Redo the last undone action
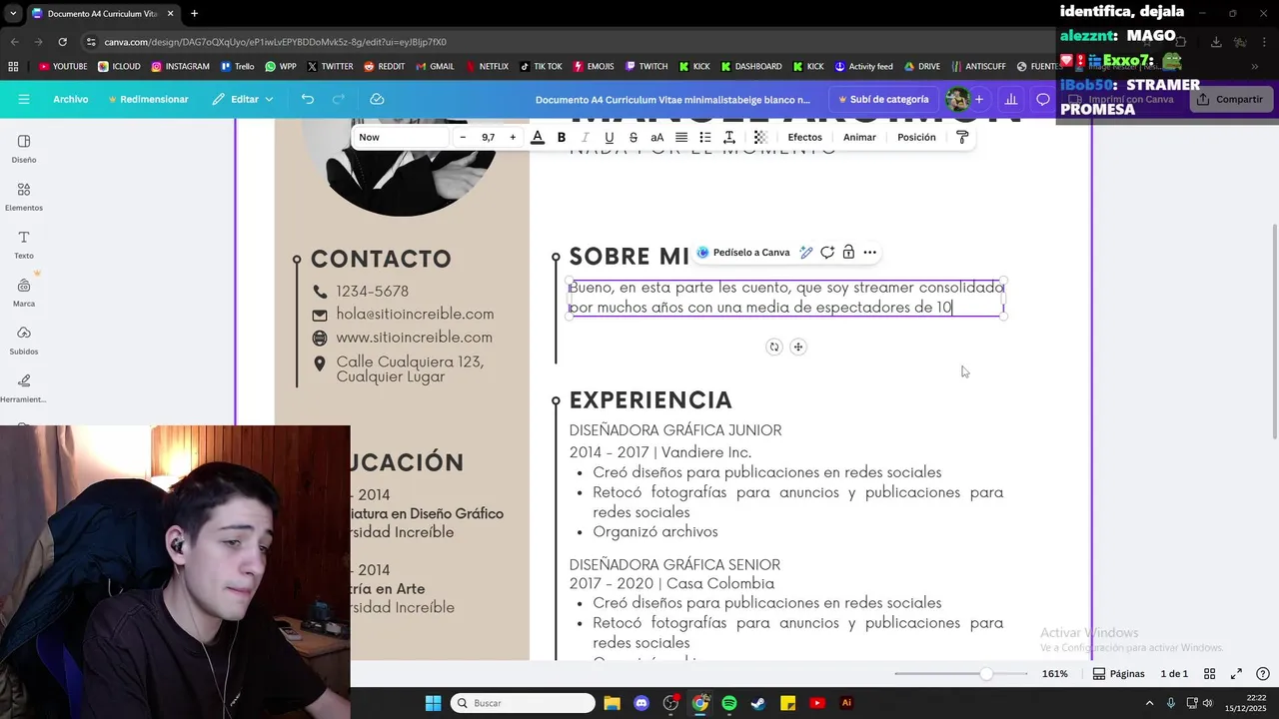 (338, 99)
